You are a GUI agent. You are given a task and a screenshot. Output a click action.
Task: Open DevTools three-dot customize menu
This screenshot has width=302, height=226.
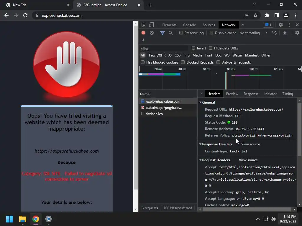[x=289, y=25]
